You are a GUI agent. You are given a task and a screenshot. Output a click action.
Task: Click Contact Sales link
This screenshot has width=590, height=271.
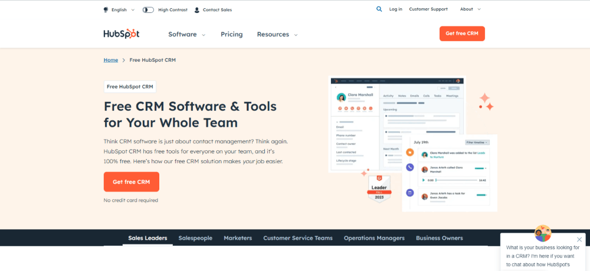coord(217,10)
